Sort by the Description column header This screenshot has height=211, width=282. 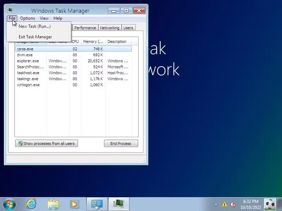pyautogui.click(x=118, y=41)
